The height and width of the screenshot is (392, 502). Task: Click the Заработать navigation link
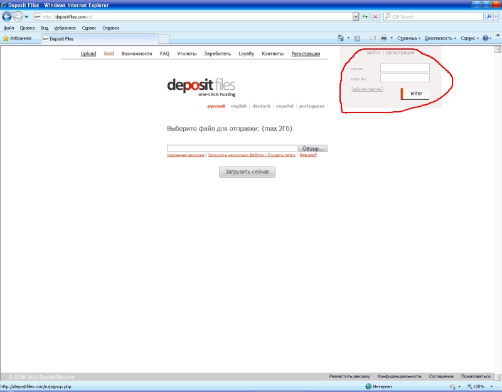click(217, 53)
